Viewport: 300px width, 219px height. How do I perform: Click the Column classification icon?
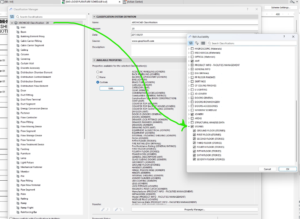tap(18, 54)
